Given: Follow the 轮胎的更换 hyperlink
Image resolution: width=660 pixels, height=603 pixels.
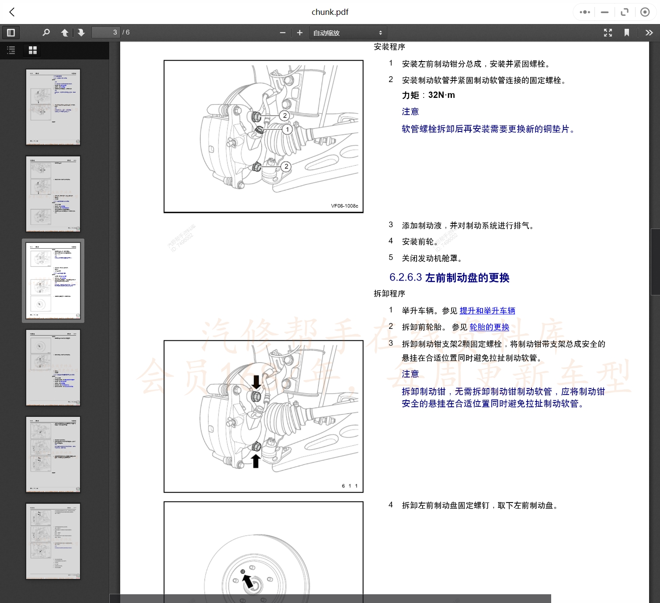Looking at the screenshot, I should tap(489, 327).
